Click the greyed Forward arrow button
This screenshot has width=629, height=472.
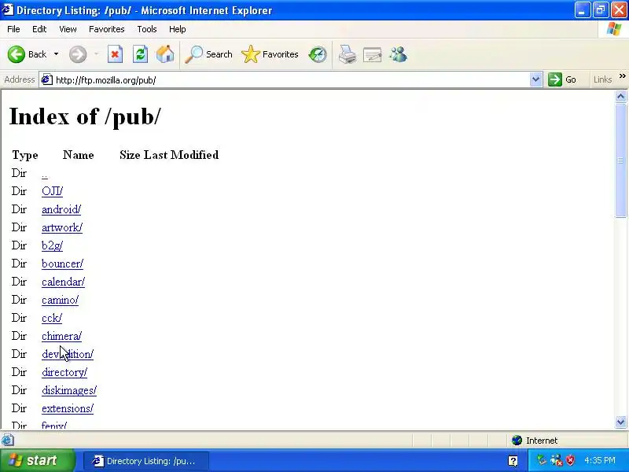78,54
